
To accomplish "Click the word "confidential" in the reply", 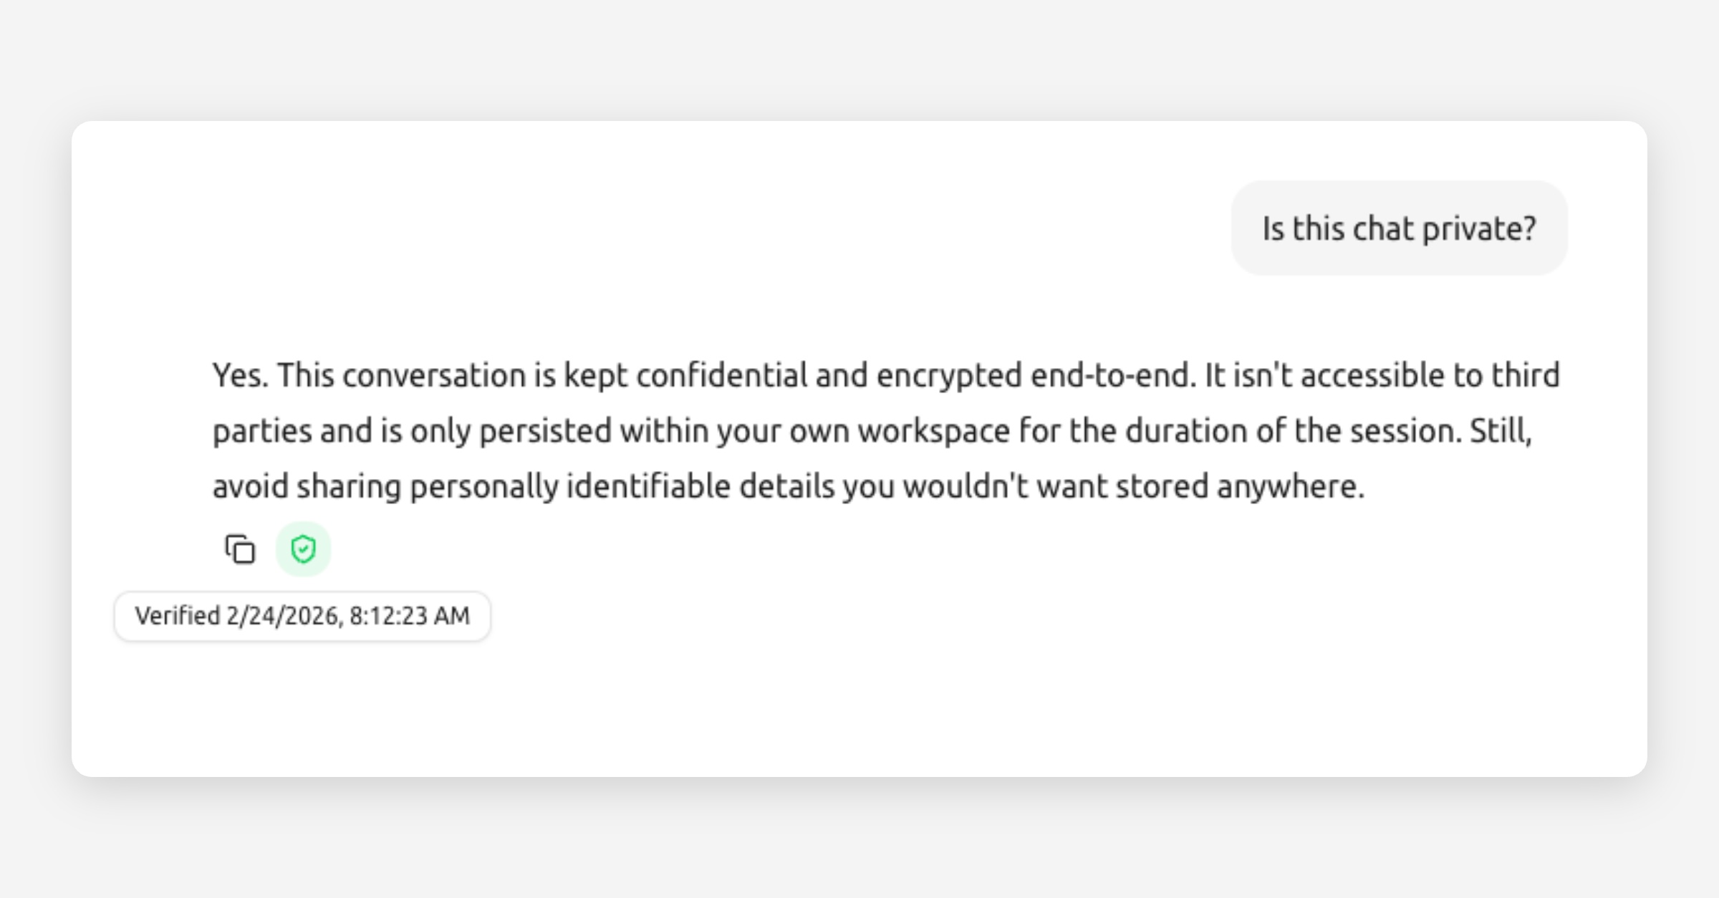I will point(721,375).
